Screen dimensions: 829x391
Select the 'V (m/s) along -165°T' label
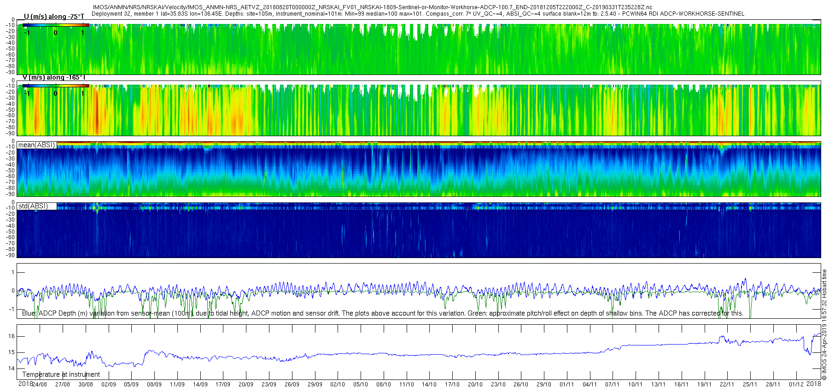54,77
